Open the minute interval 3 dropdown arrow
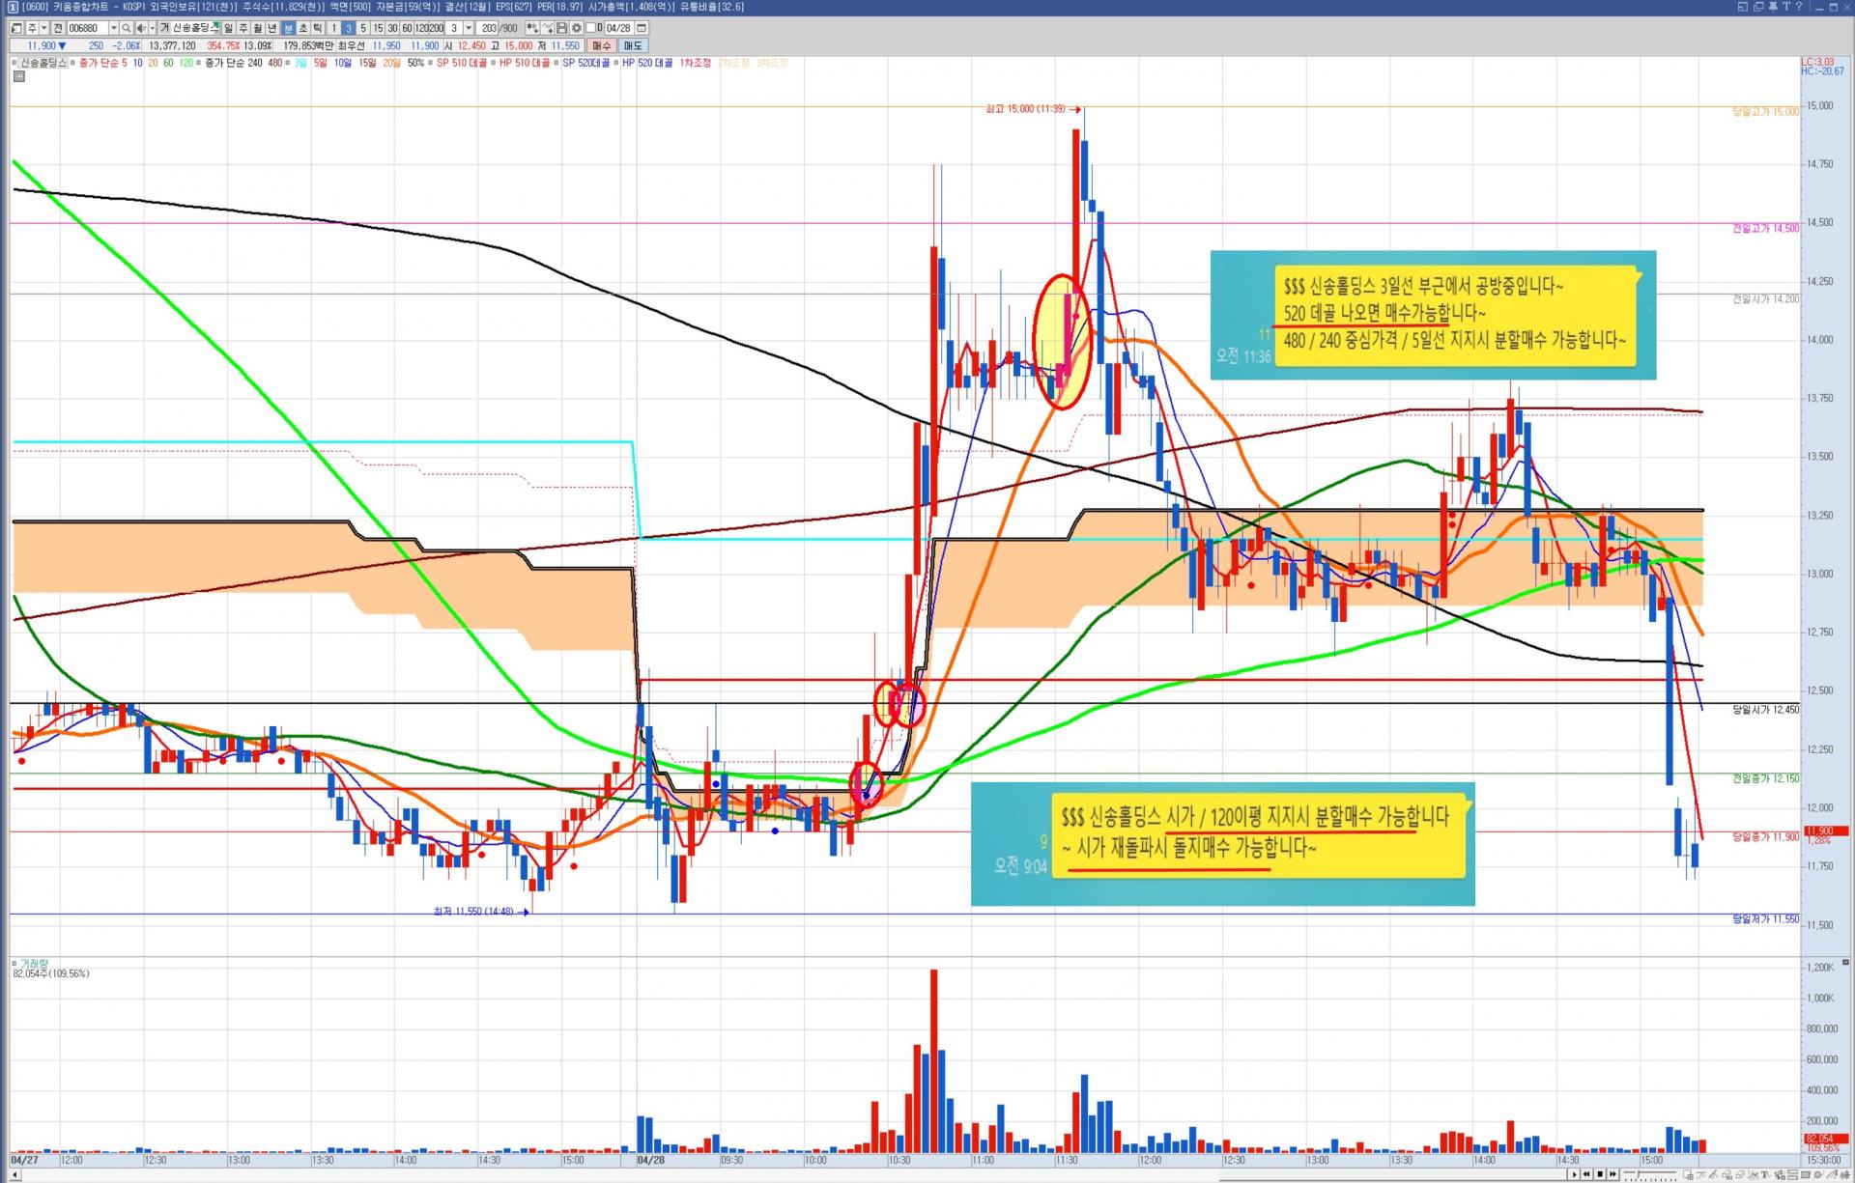This screenshot has width=1855, height=1183. 469,28
